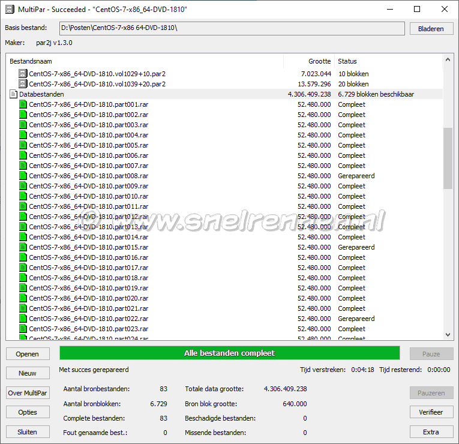Click the green icon of part015.rar
459x444 pixels.
click(x=23, y=247)
